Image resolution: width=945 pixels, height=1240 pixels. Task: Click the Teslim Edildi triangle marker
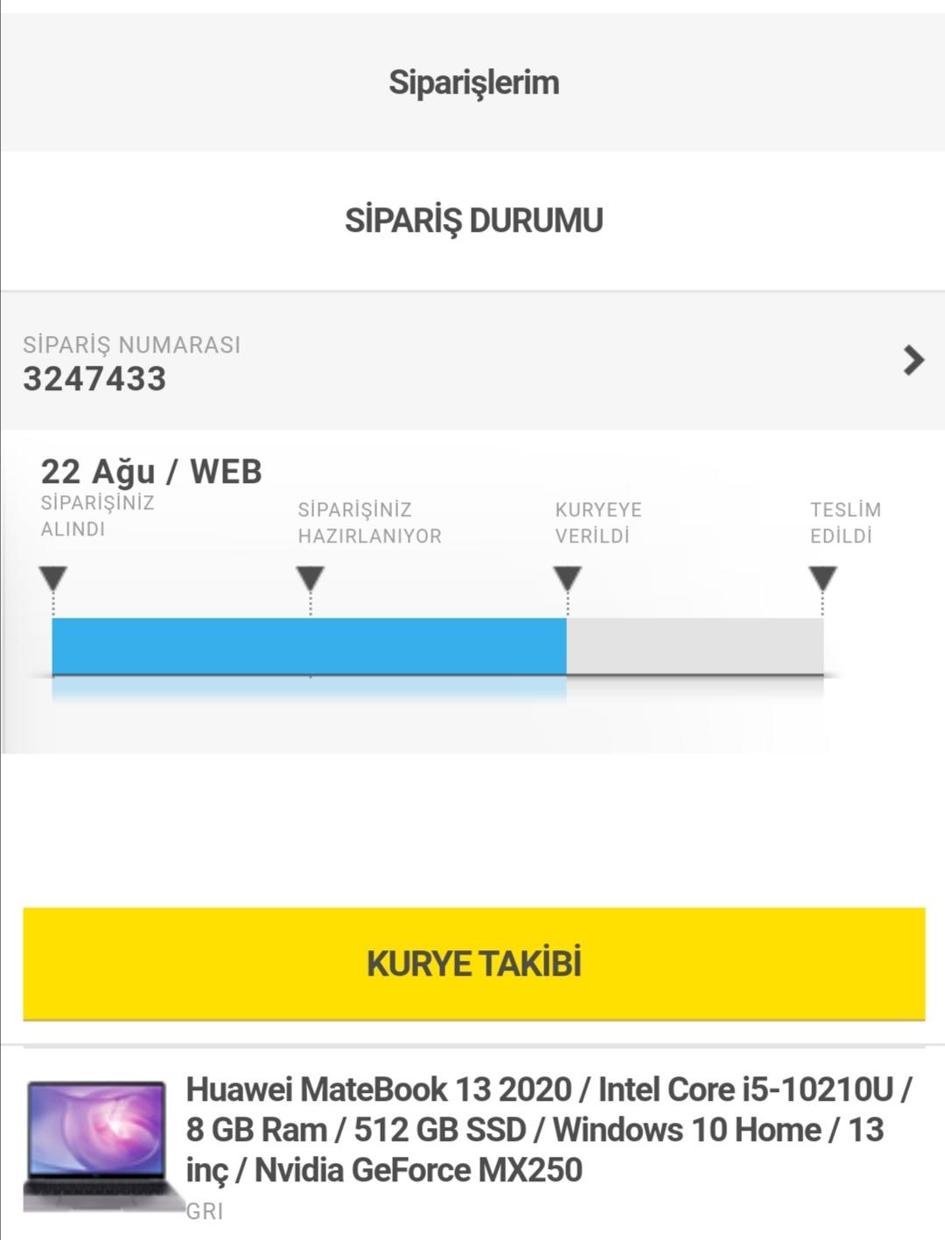[x=822, y=578]
